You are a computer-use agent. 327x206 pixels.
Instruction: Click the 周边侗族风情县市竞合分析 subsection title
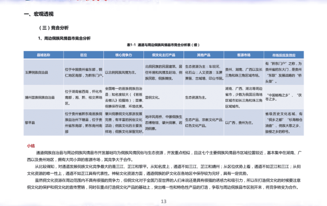(x=64, y=38)
